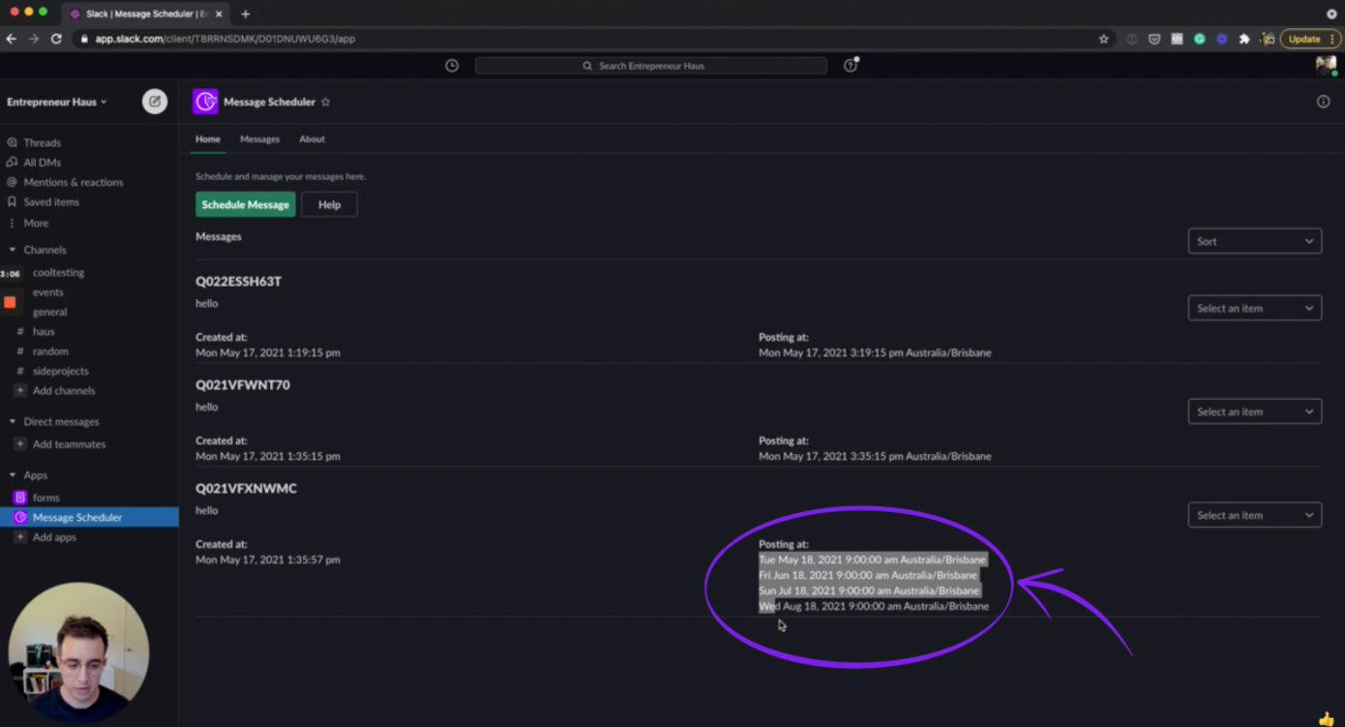Open the history clock icon near search
The image size is (1345, 727).
pyautogui.click(x=451, y=65)
